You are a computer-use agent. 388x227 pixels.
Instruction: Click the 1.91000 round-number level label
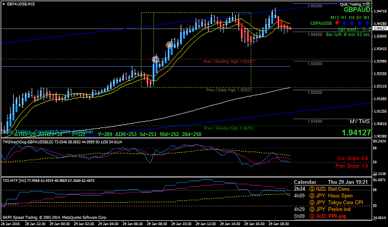(315, 121)
